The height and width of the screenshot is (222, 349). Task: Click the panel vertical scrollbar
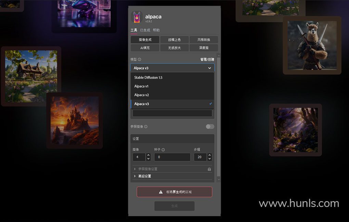(x=219, y=117)
